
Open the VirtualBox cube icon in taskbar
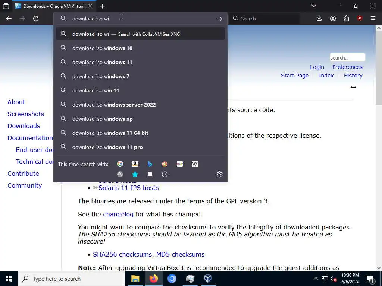[x=208, y=279]
